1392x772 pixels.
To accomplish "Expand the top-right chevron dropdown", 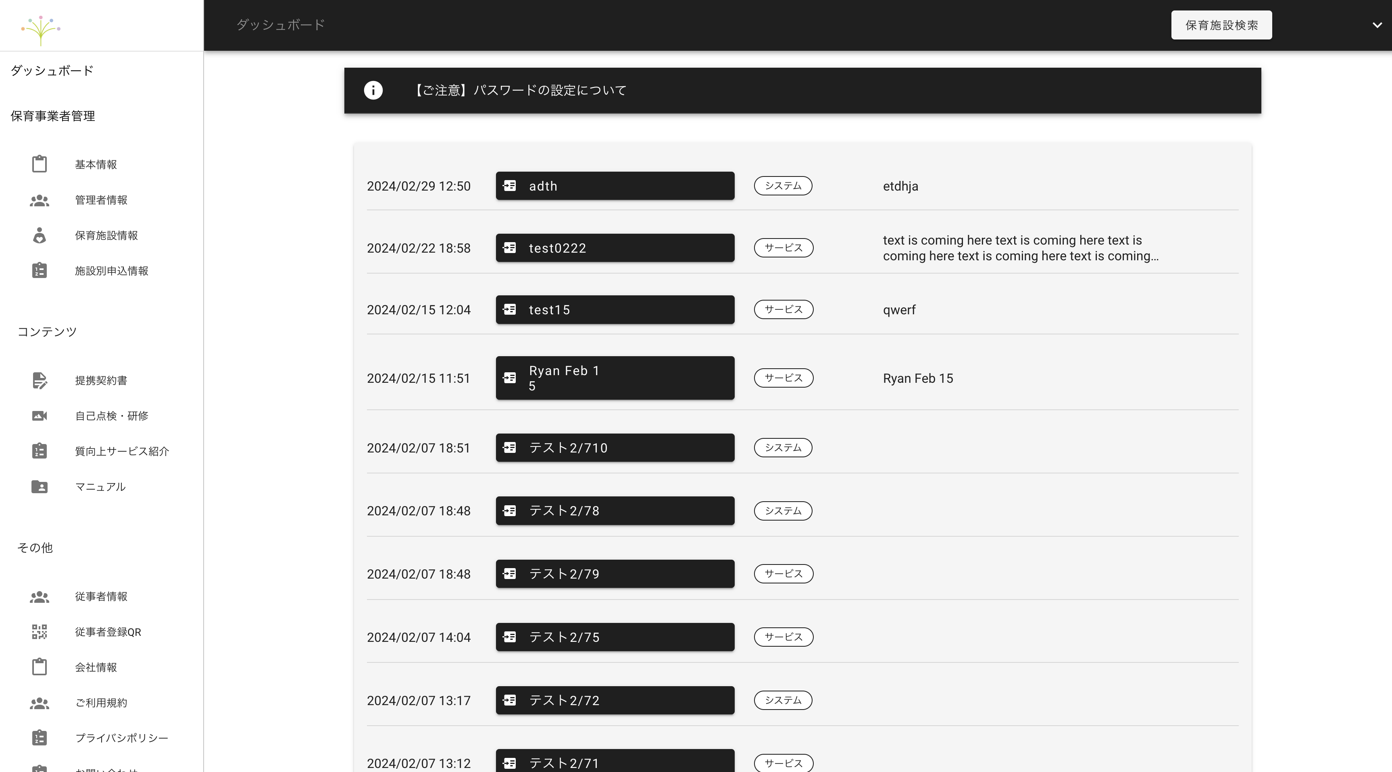I will 1377,25.
